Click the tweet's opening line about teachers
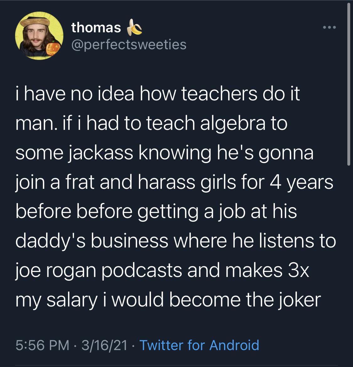 tap(158, 94)
